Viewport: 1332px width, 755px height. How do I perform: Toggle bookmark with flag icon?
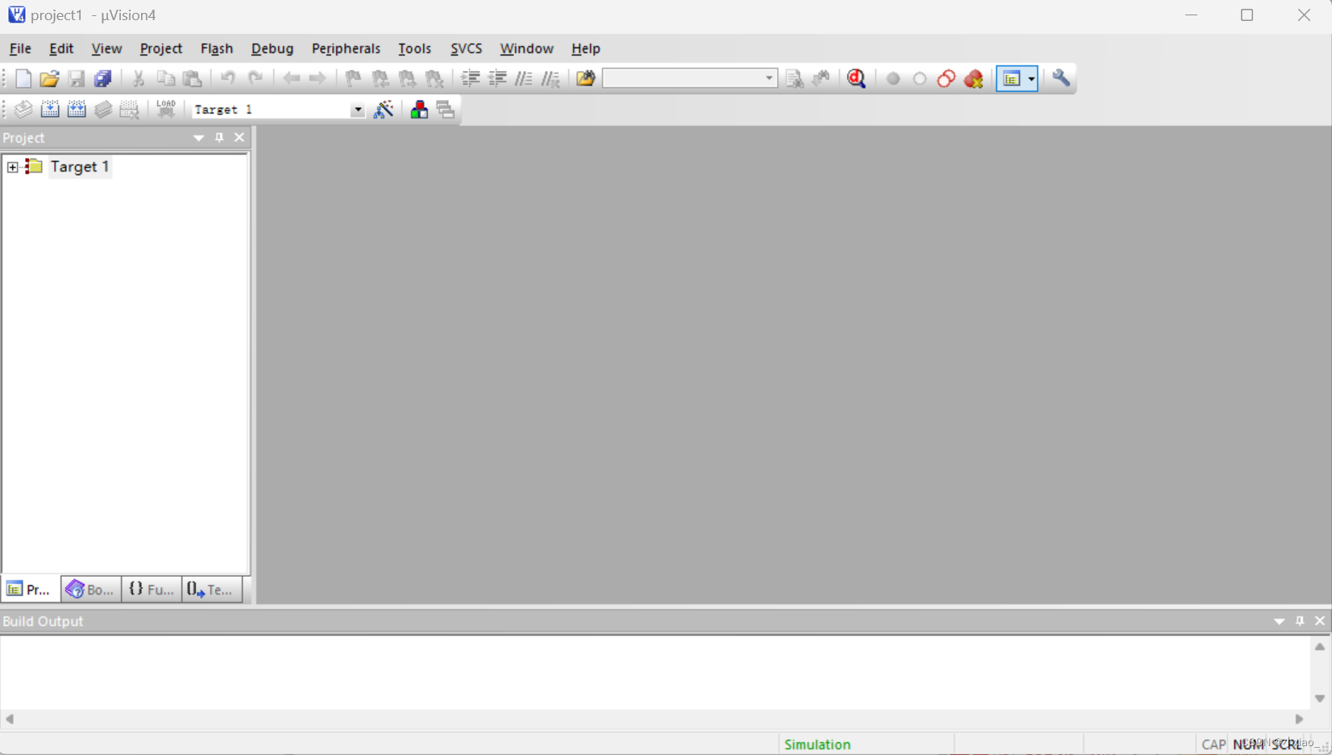[x=353, y=78]
